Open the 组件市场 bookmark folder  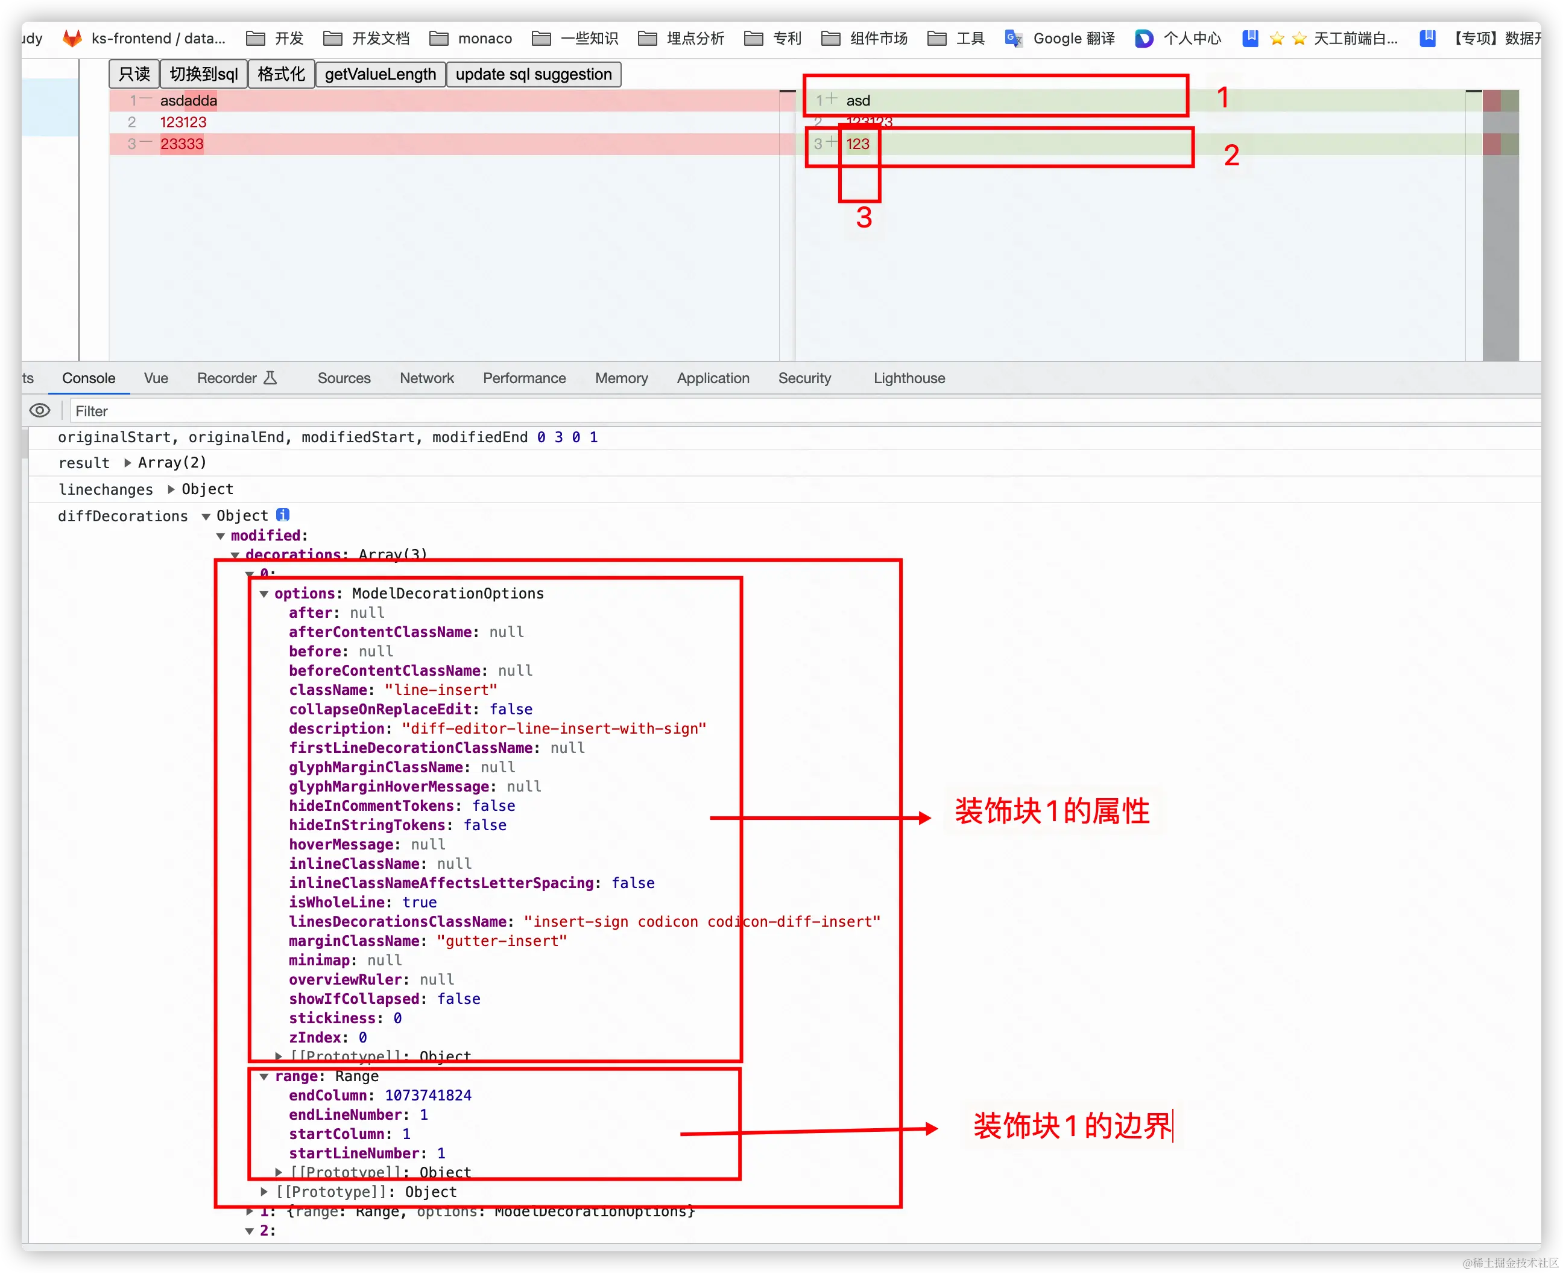tap(864, 38)
